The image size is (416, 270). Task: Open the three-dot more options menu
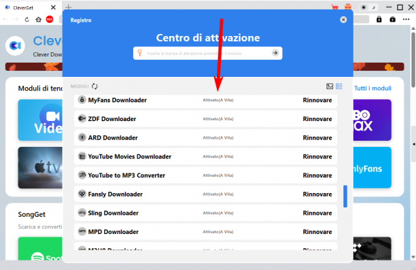tap(406, 19)
